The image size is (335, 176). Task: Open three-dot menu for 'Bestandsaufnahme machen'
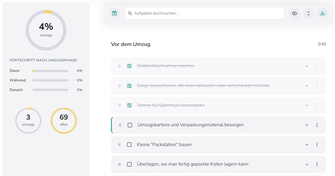(317, 66)
